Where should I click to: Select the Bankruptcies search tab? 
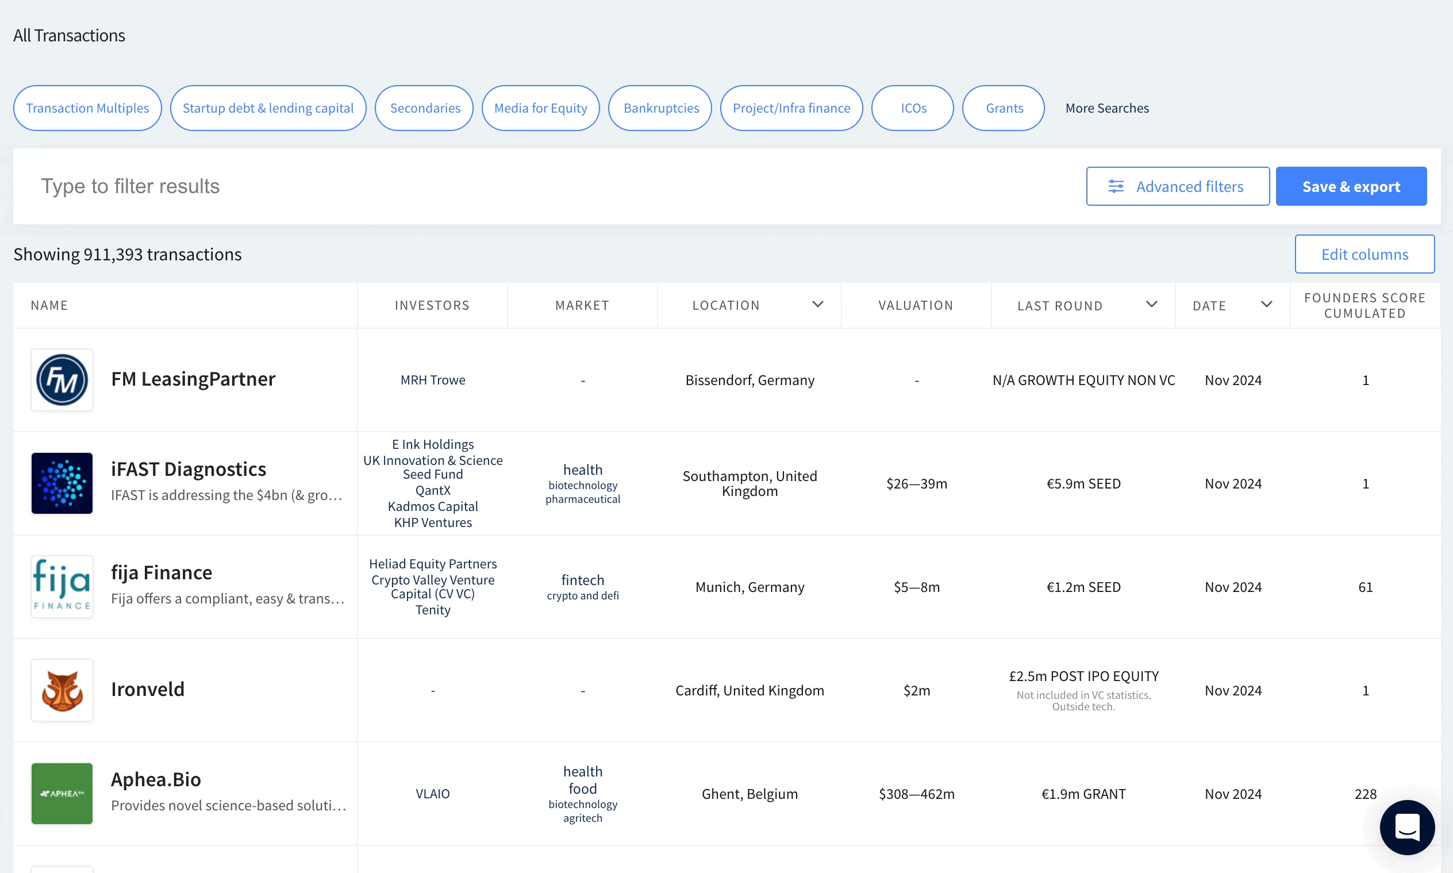[660, 108]
